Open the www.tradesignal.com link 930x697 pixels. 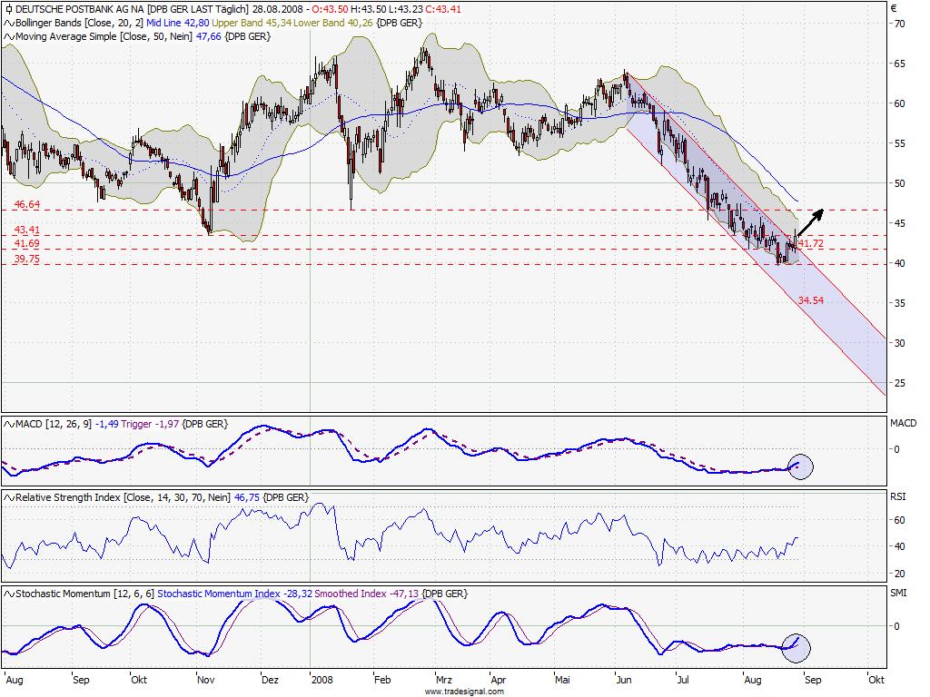[464, 692]
